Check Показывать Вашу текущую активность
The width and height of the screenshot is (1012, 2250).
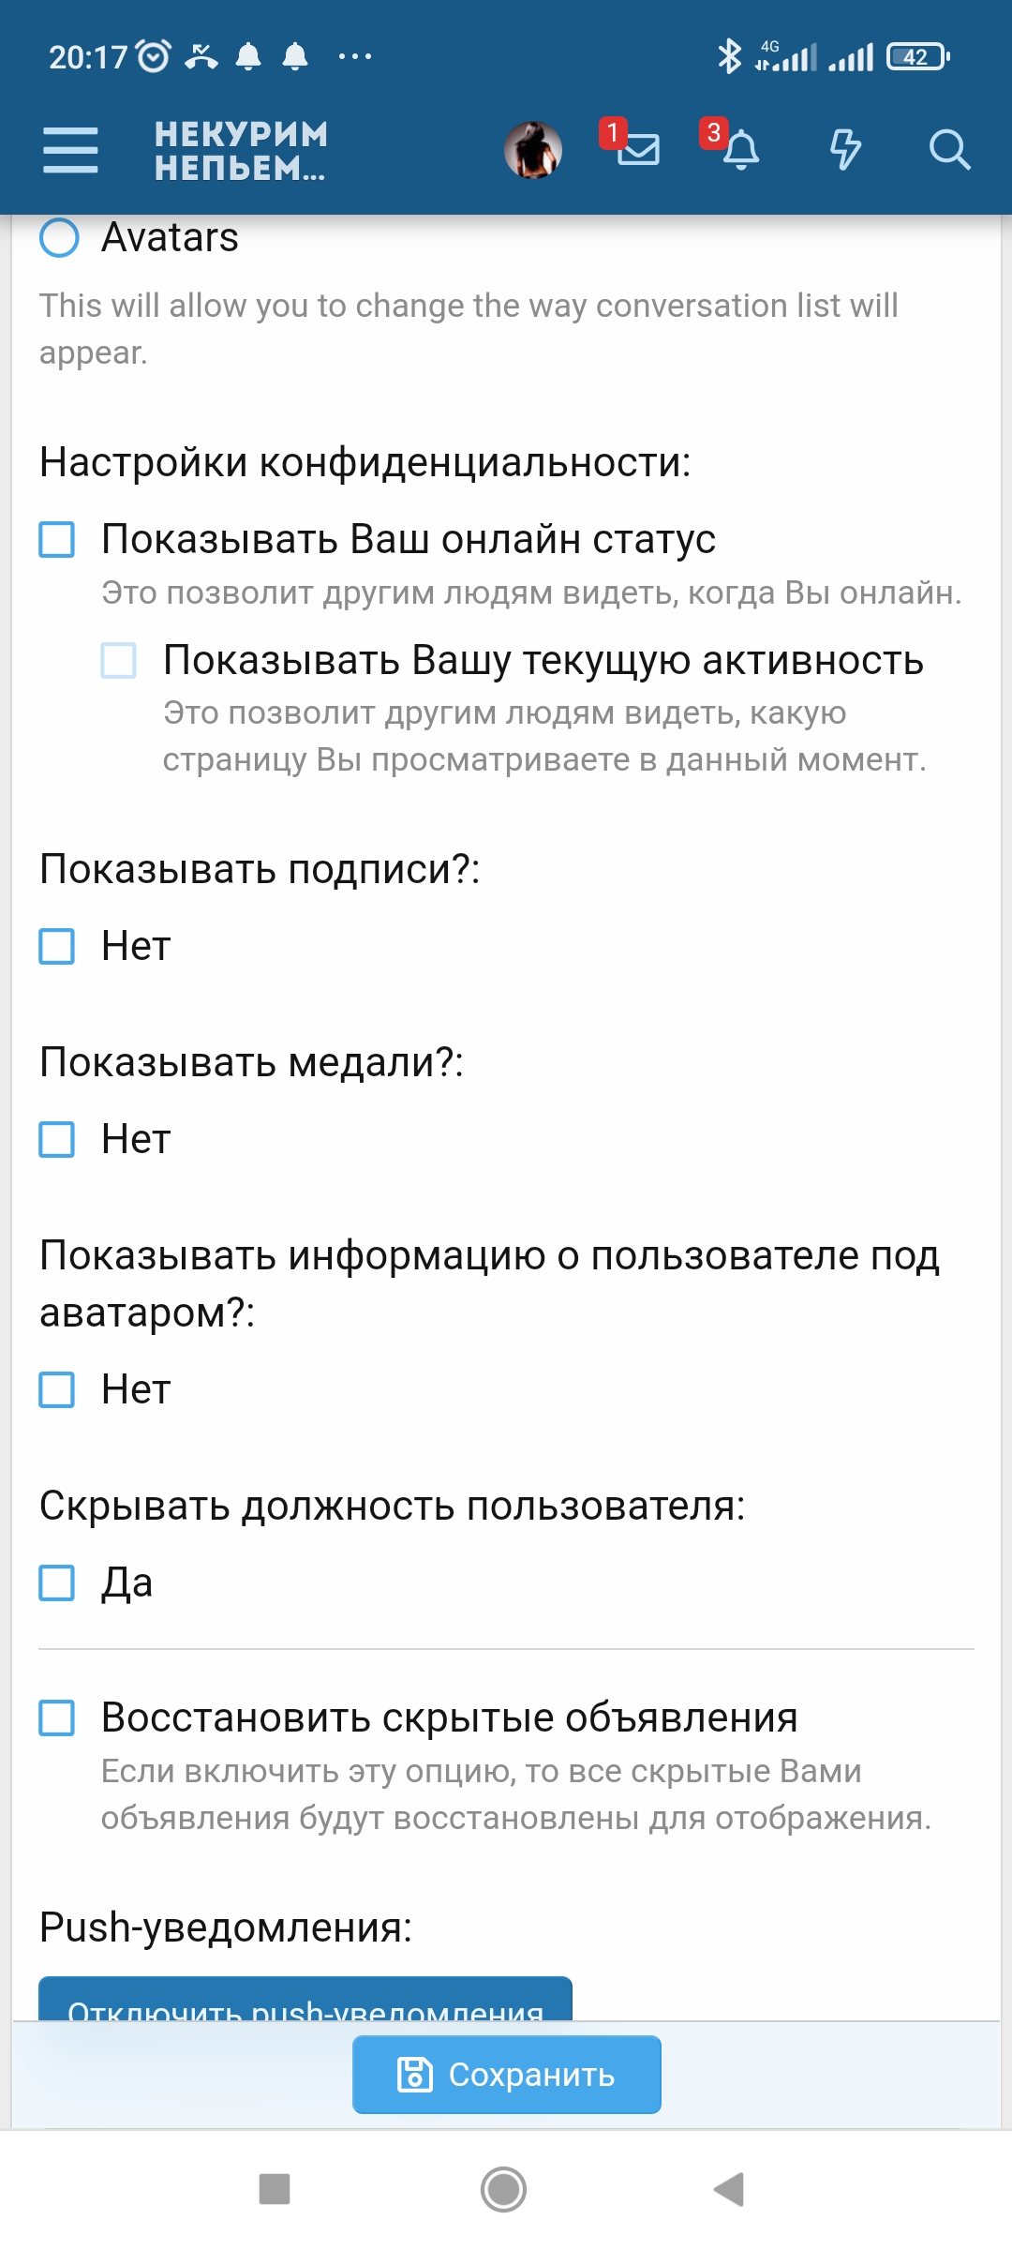pyautogui.click(x=116, y=663)
